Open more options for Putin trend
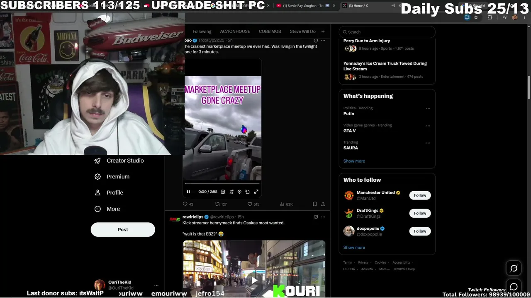The image size is (531, 298). click(x=428, y=109)
